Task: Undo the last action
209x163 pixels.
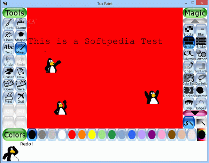Action: pyautogui.click(x=8, y=61)
